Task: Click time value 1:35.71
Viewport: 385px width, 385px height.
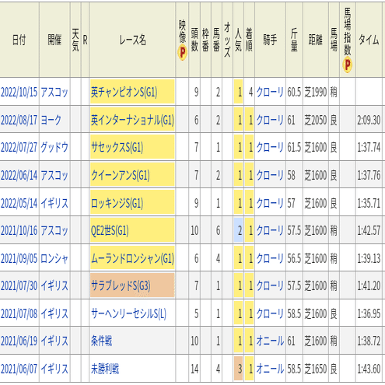Action: [369, 203]
